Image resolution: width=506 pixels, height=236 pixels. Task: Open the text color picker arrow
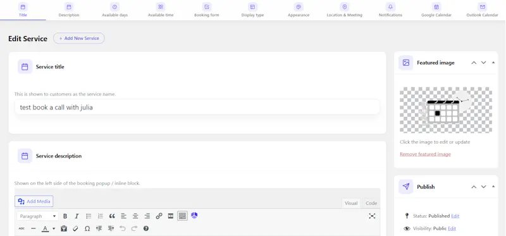(54, 228)
